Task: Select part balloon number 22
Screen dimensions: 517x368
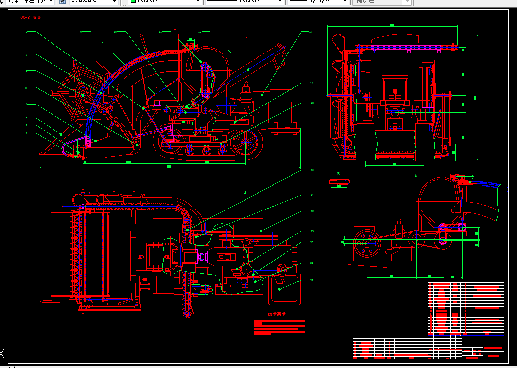Action: (312, 280)
